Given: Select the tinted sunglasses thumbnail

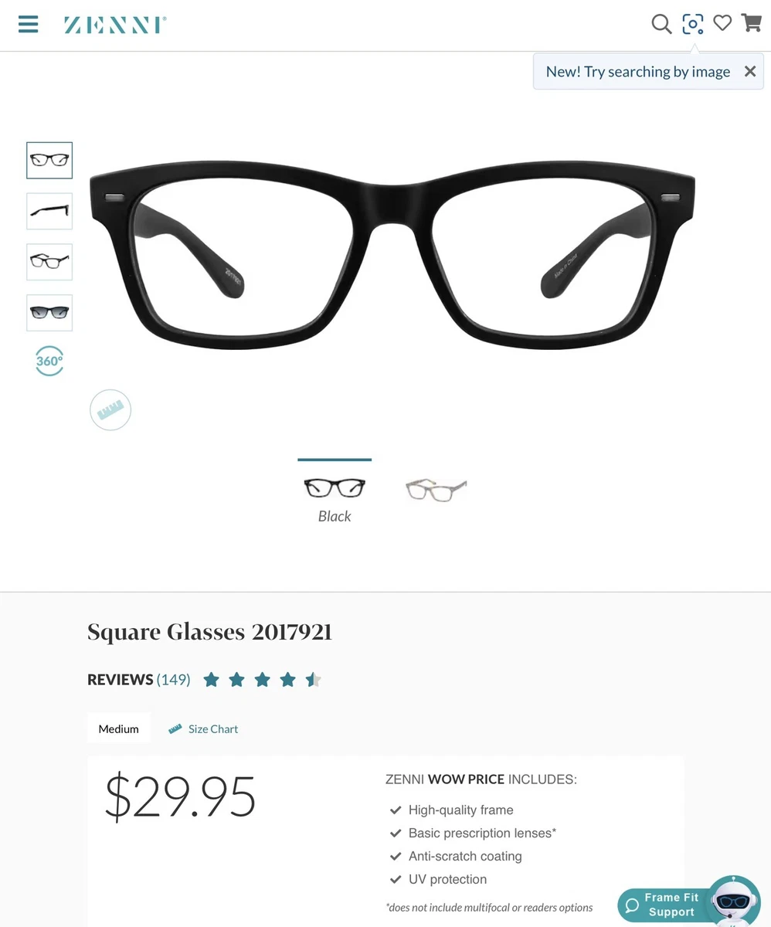Looking at the screenshot, I should coord(49,313).
